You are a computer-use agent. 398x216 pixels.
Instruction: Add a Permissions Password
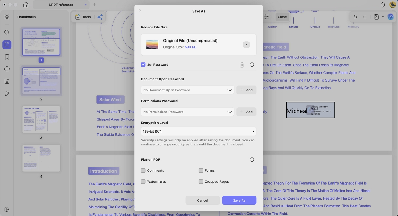pos(246,112)
